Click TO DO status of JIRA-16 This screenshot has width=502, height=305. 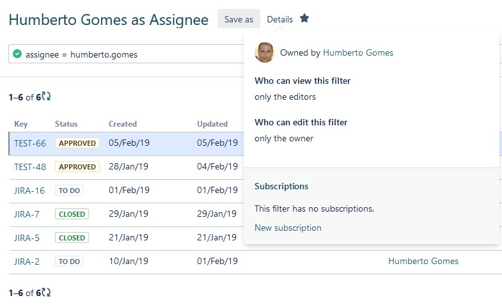coord(69,191)
